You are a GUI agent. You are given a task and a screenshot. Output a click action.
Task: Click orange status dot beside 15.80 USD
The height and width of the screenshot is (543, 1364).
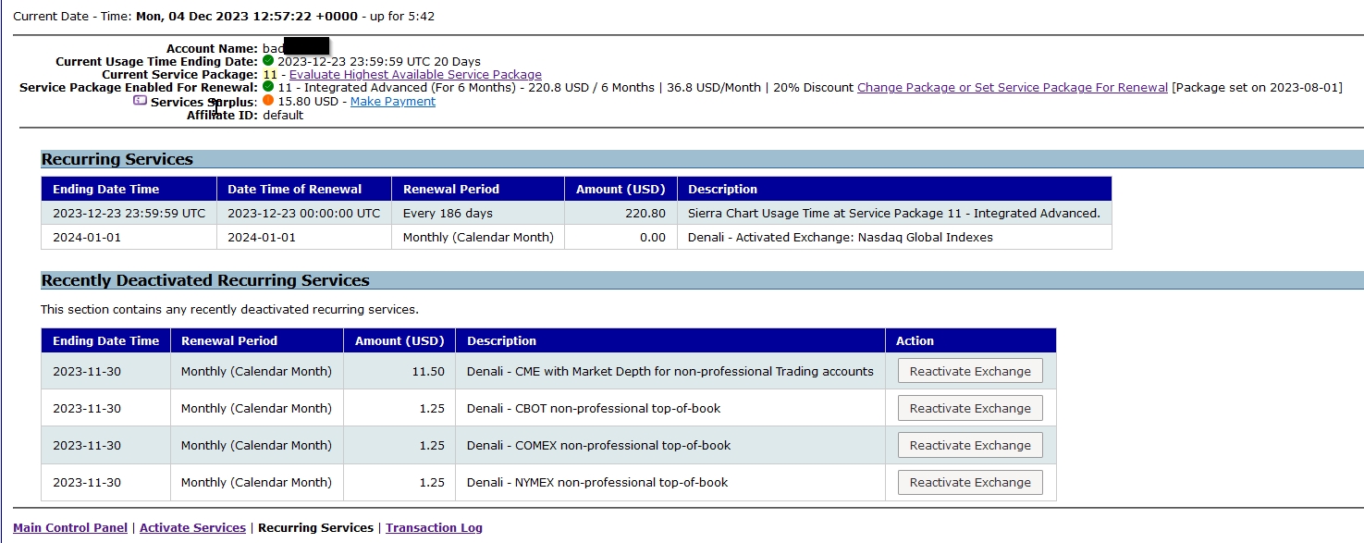point(268,101)
